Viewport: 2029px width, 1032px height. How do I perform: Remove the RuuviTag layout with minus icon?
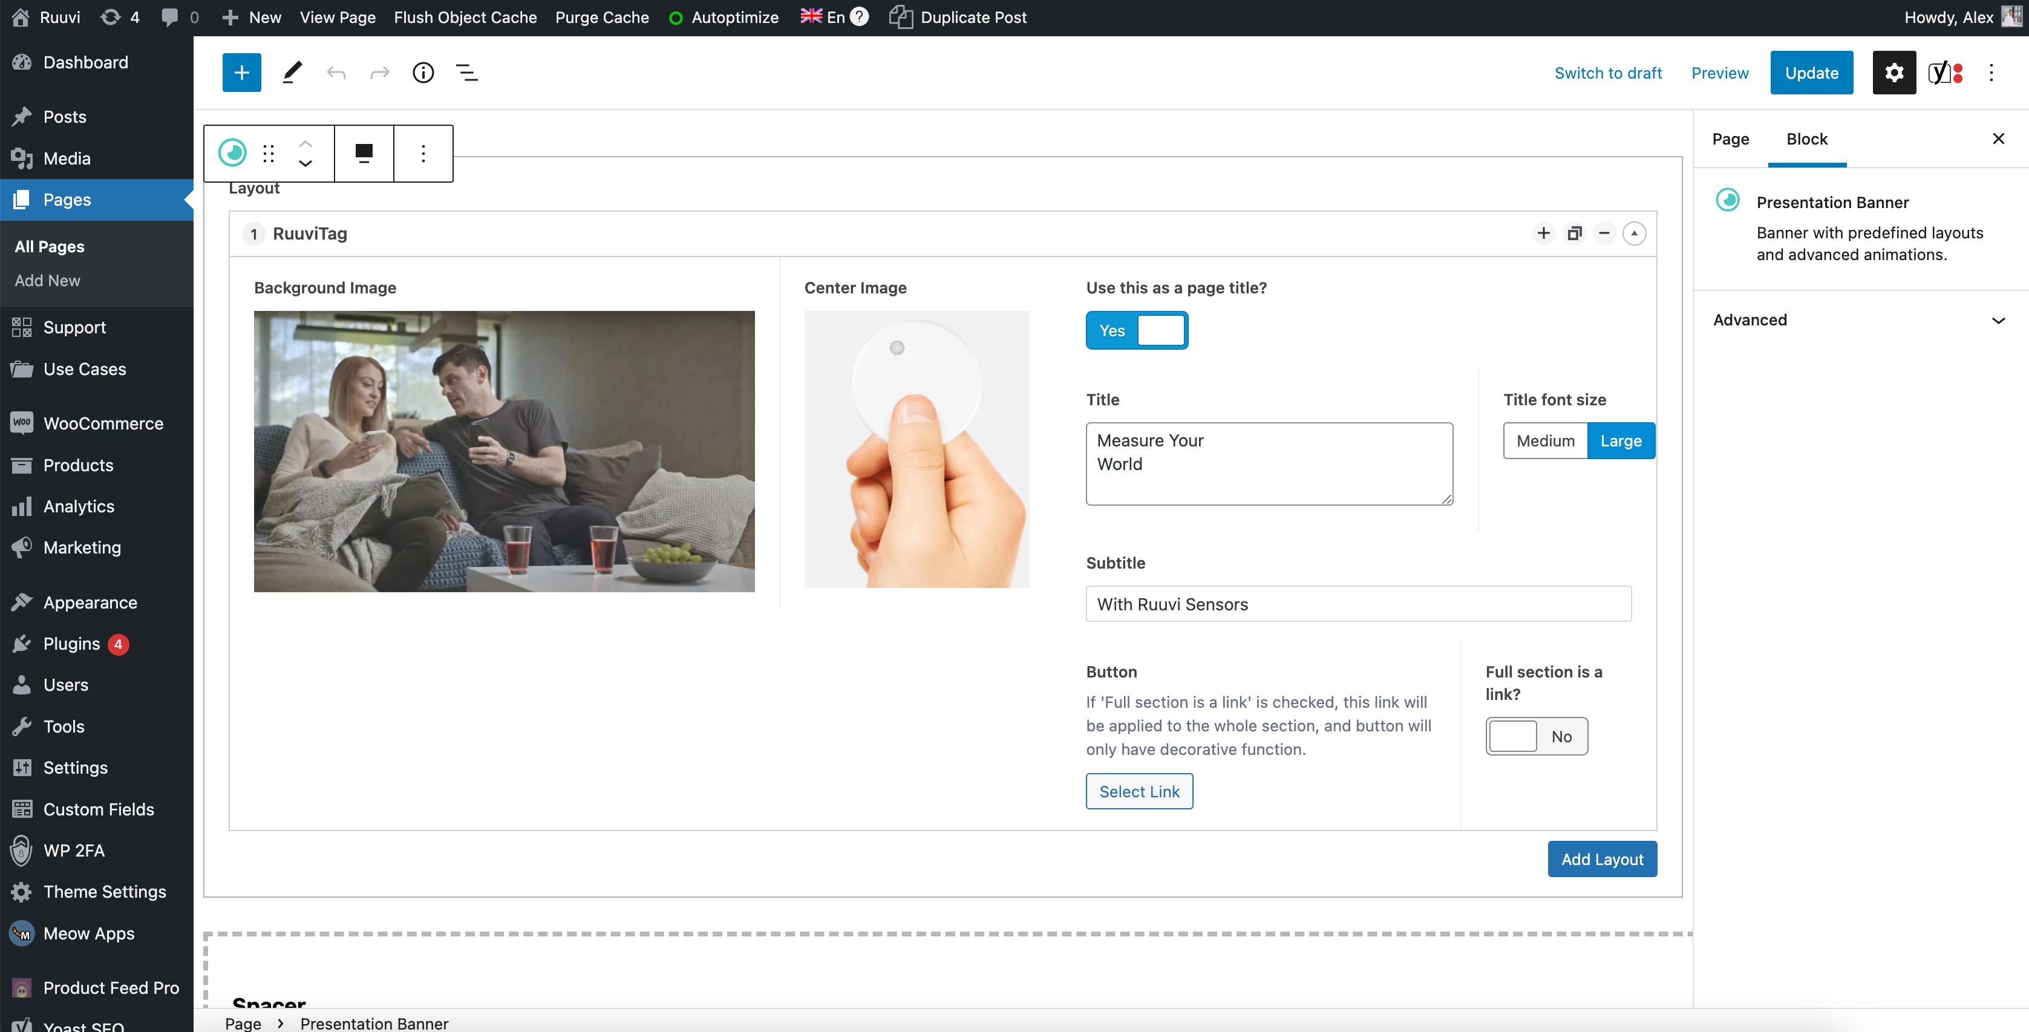[x=1604, y=233]
